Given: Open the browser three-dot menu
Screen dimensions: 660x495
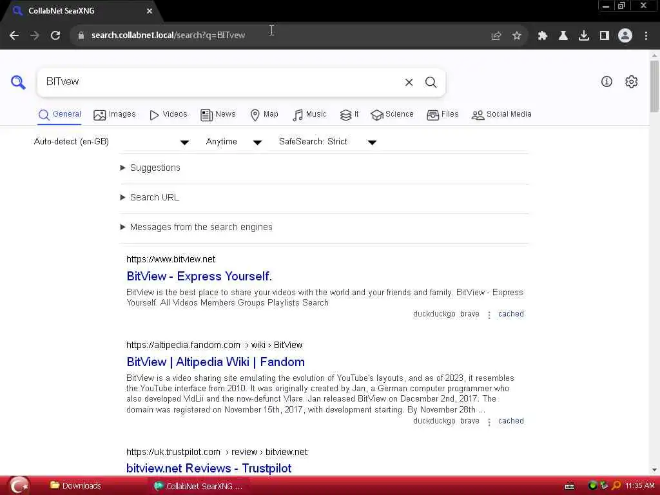Looking at the screenshot, I should (x=646, y=36).
